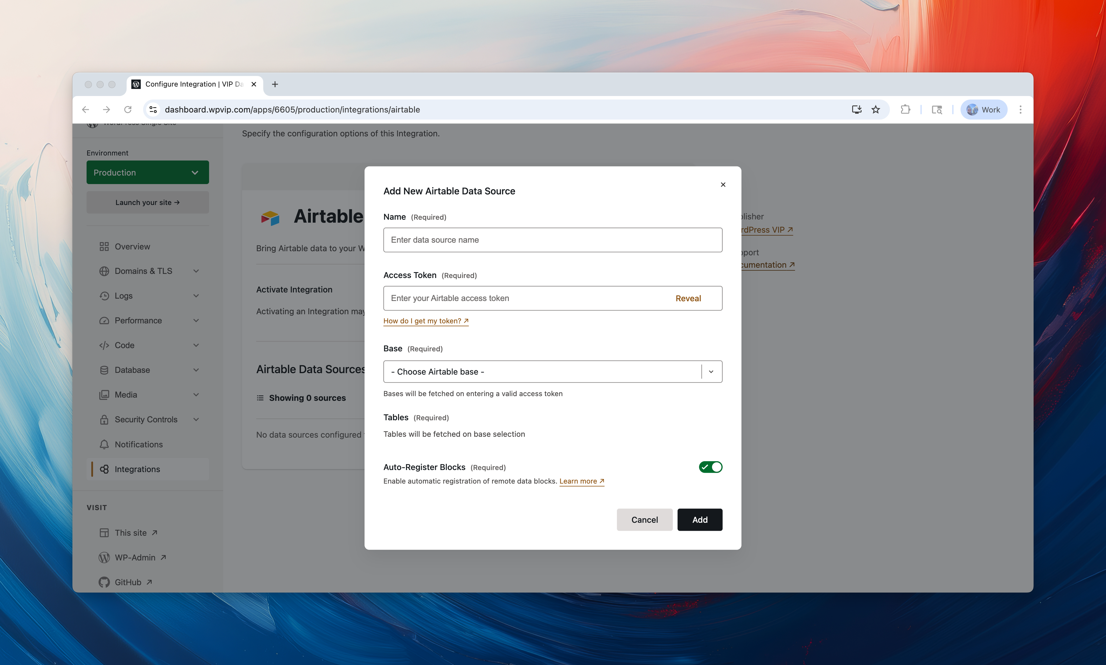Screen dimensions: 1106x665
Task: Click the Notifications bell icon
Action: [x=104, y=444]
